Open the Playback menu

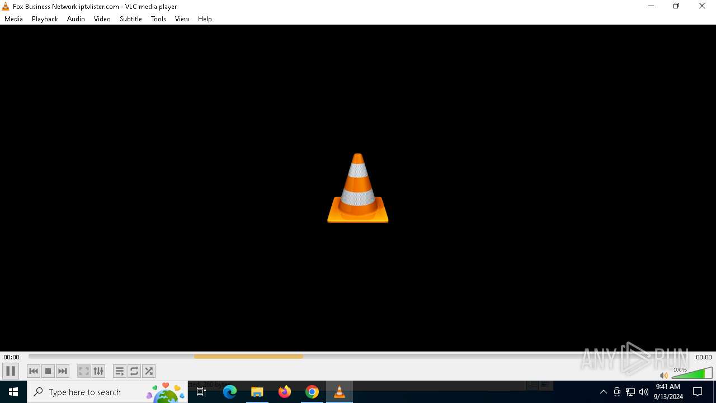pos(45,19)
